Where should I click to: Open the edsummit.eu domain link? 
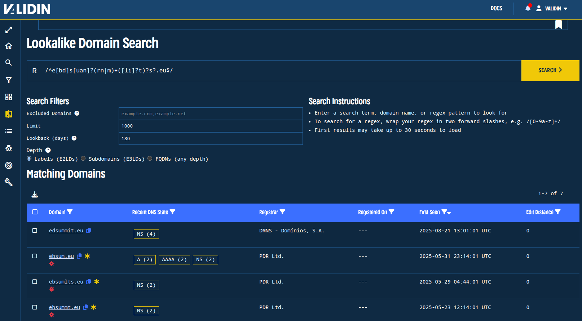coord(66,231)
